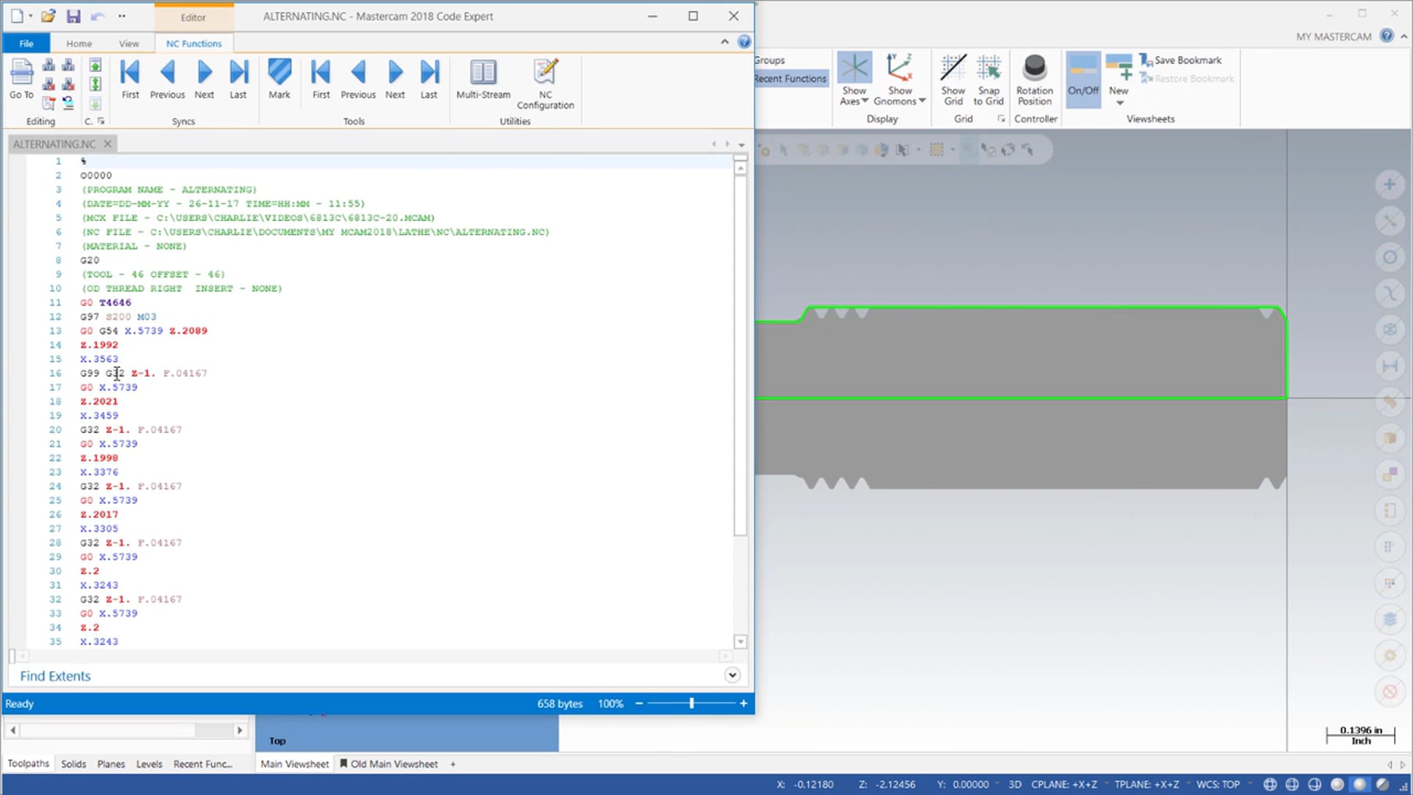Click the editor zoom slider handle
The width and height of the screenshot is (1413, 795).
[x=692, y=704]
